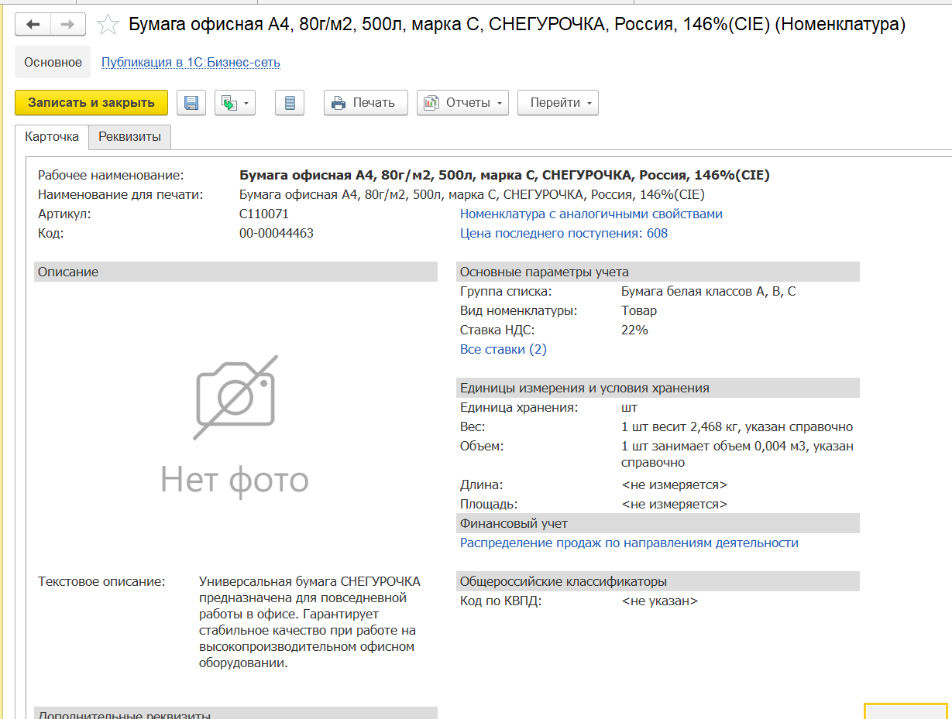Open the create-based-on dropdown icon
The height and width of the screenshot is (719, 952).
(x=235, y=103)
